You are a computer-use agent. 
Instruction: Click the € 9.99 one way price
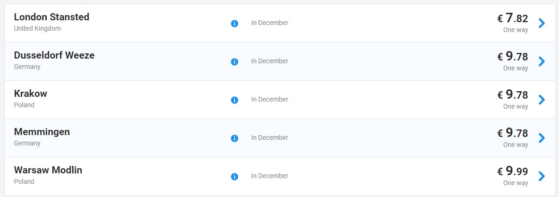(513, 171)
